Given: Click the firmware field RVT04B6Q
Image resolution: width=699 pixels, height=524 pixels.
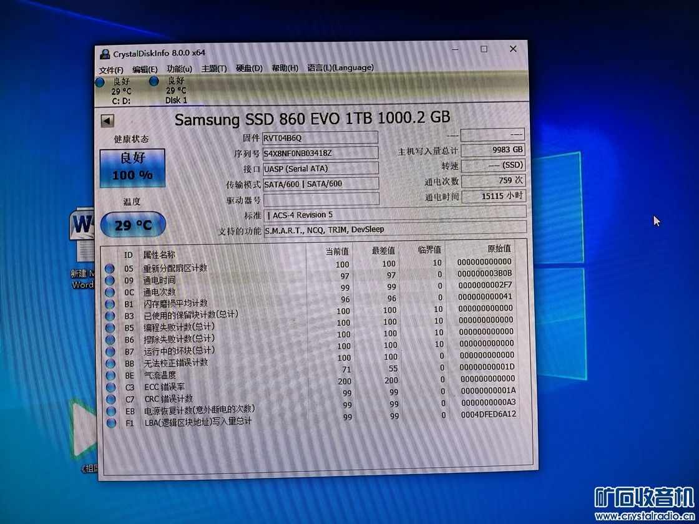Looking at the screenshot, I should click(320, 138).
